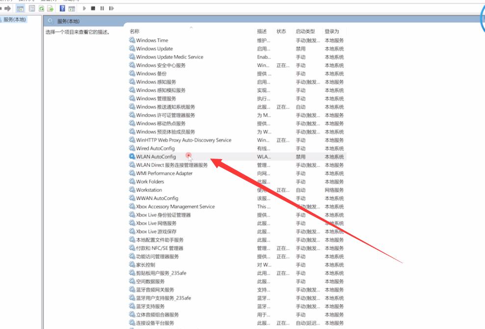The width and height of the screenshot is (485, 329).
Task: Select the Windows 安全中心服务 row
Action: 237,65
